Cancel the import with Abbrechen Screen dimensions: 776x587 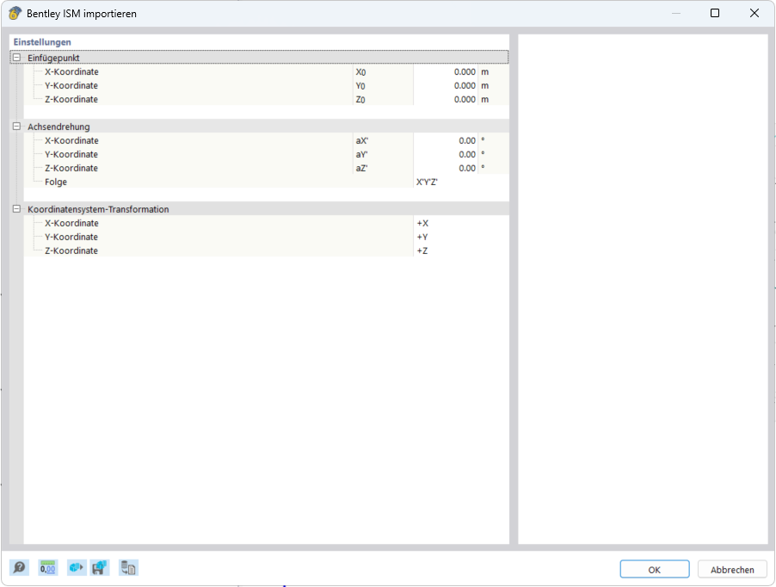pyautogui.click(x=732, y=570)
